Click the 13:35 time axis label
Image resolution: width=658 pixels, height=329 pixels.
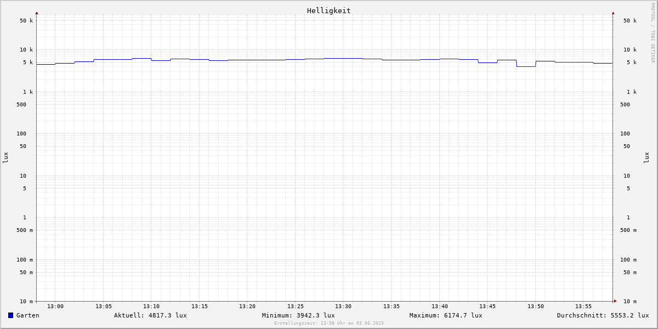[392, 307]
